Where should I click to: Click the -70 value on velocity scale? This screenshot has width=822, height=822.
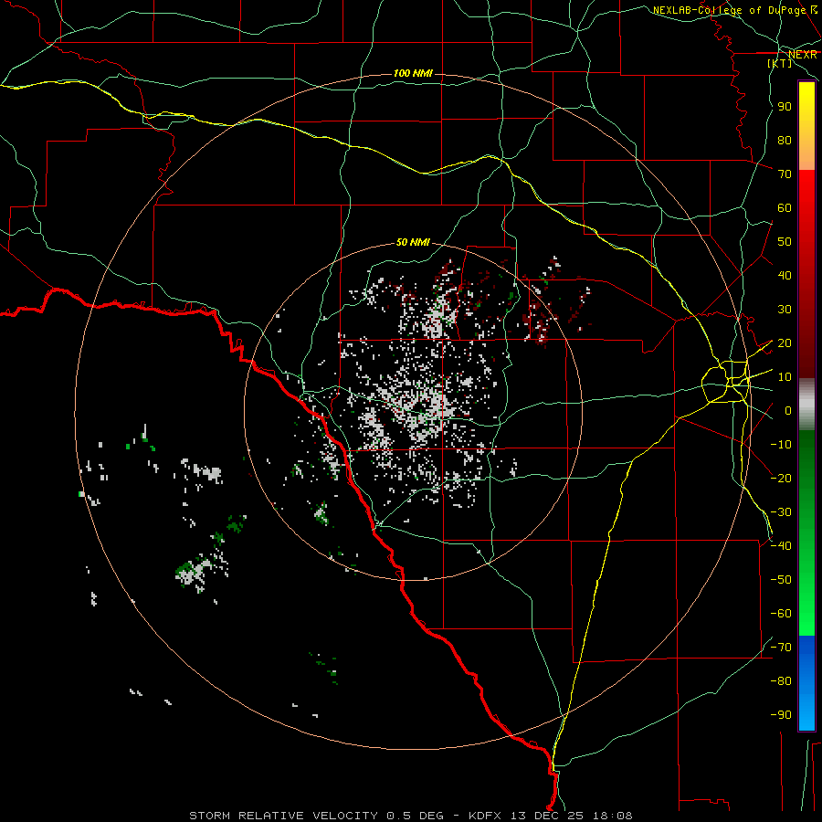click(x=781, y=648)
